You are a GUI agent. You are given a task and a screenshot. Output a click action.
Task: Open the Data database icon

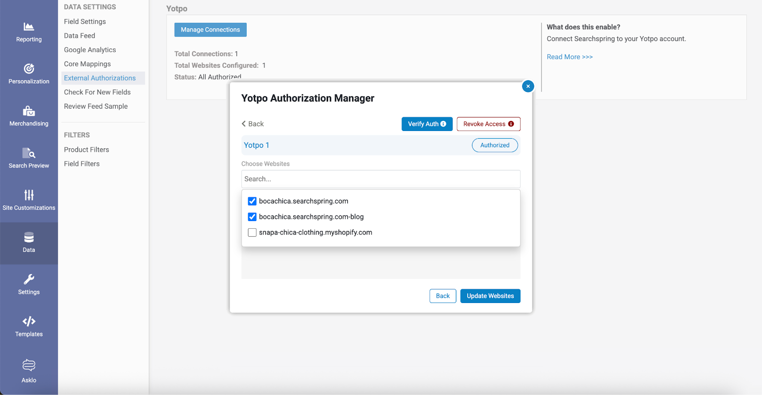[x=29, y=237]
